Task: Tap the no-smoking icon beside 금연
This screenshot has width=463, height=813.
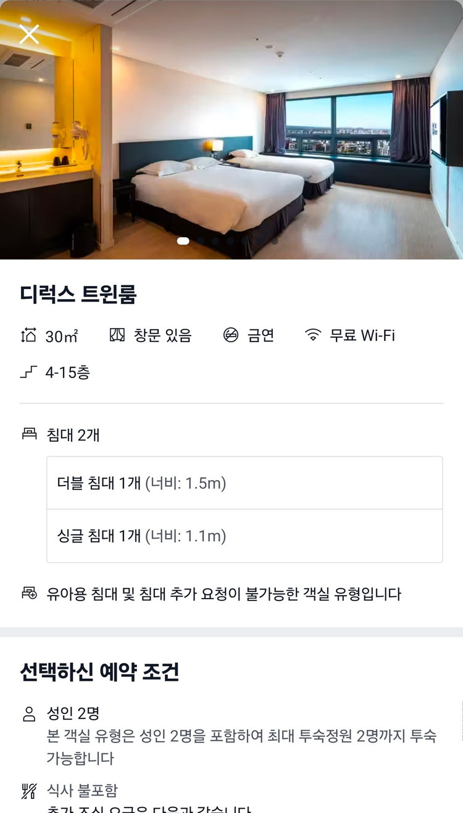Action: pos(231,335)
